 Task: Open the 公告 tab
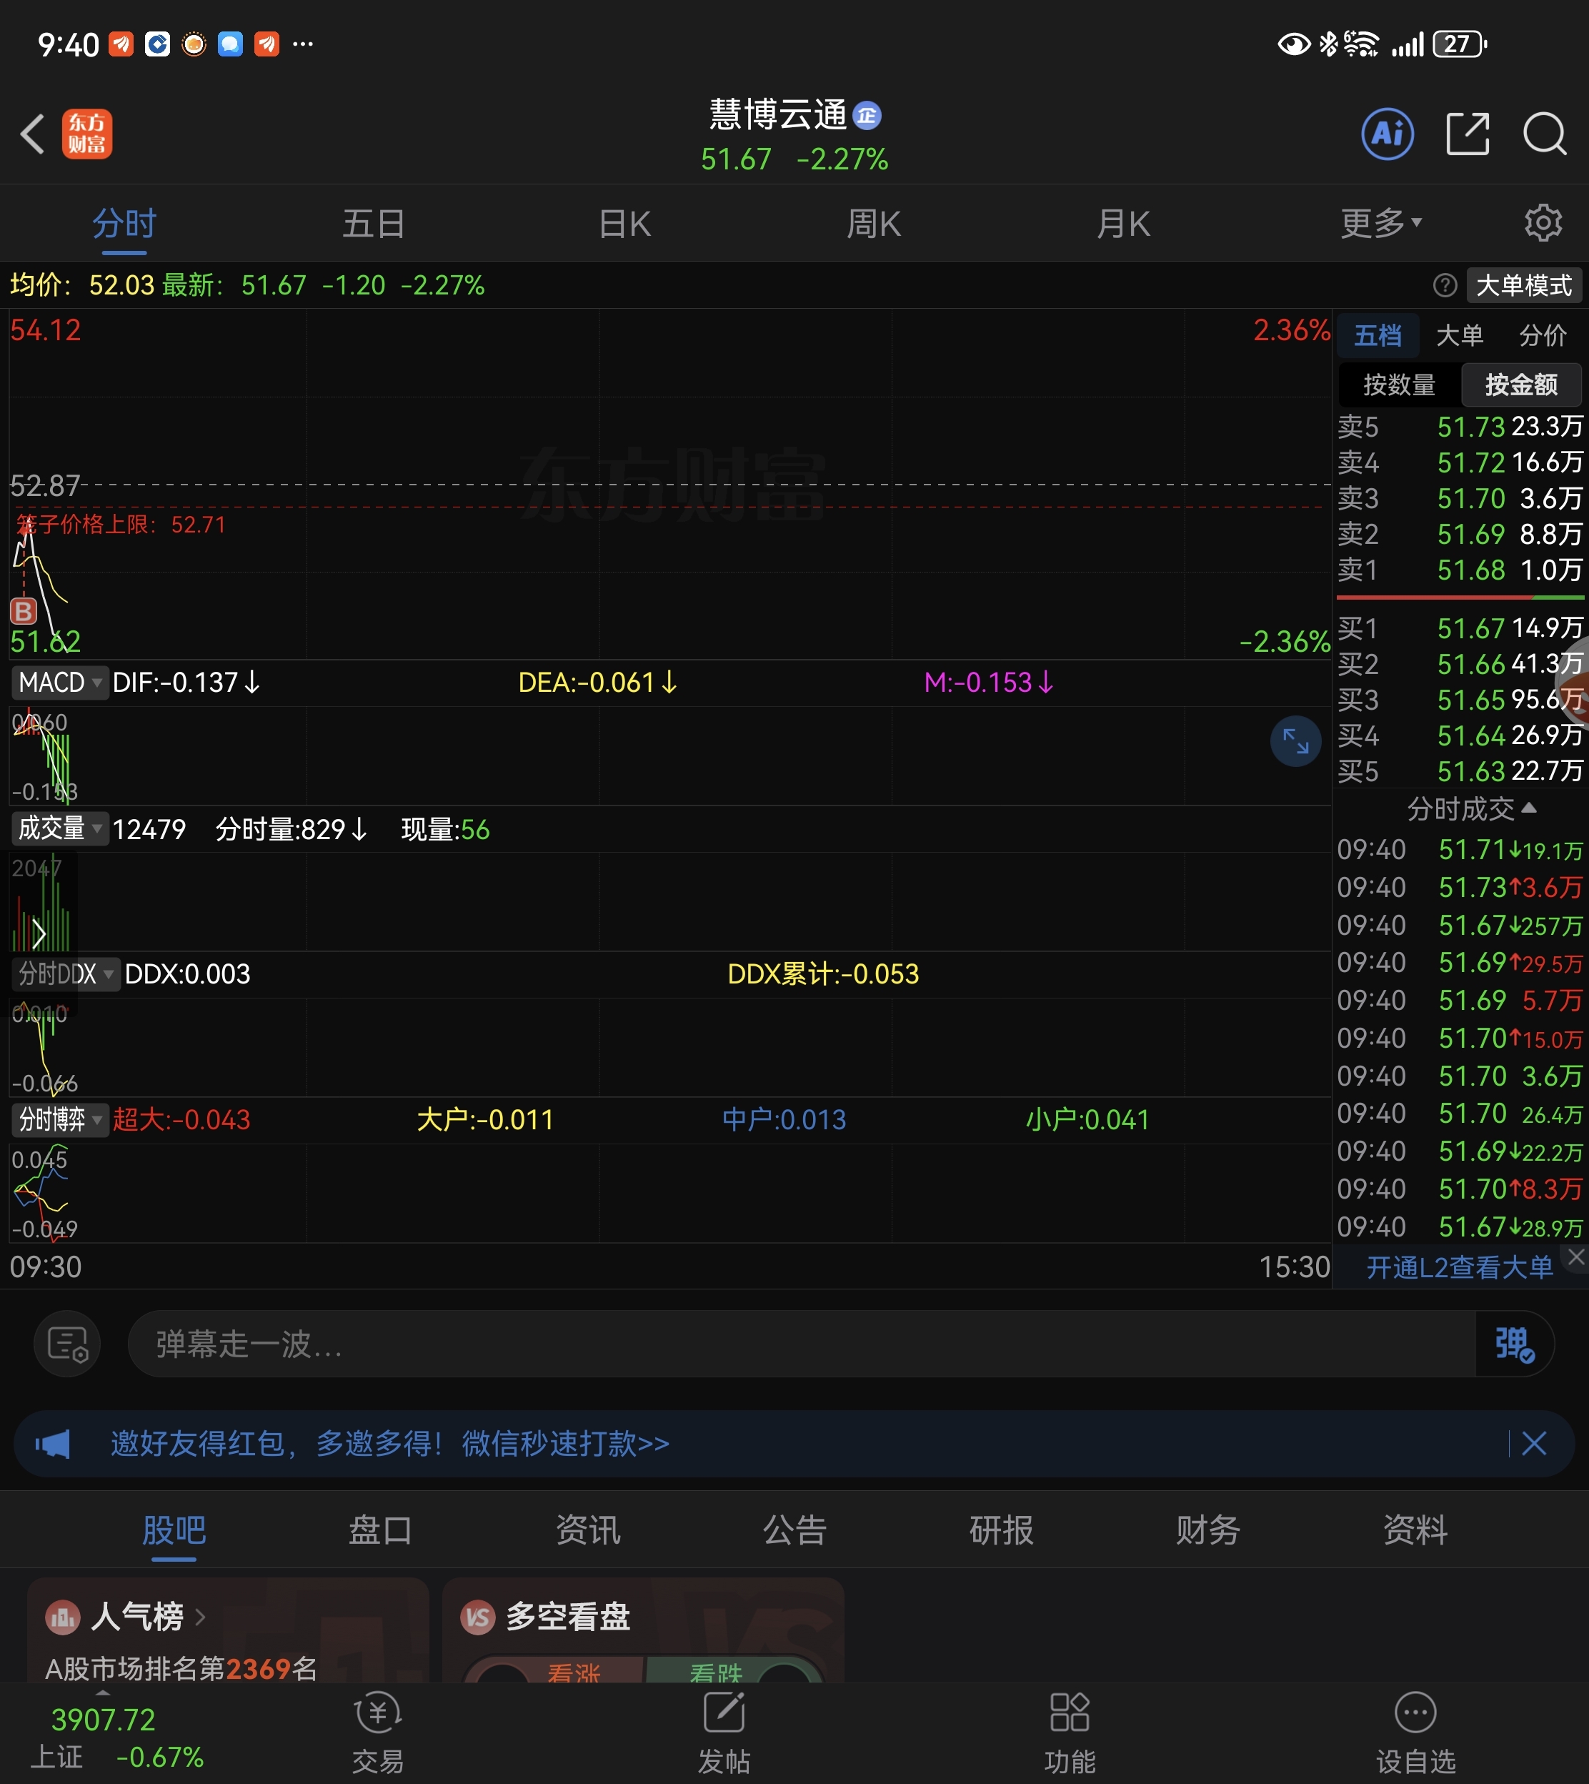pos(794,1530)
